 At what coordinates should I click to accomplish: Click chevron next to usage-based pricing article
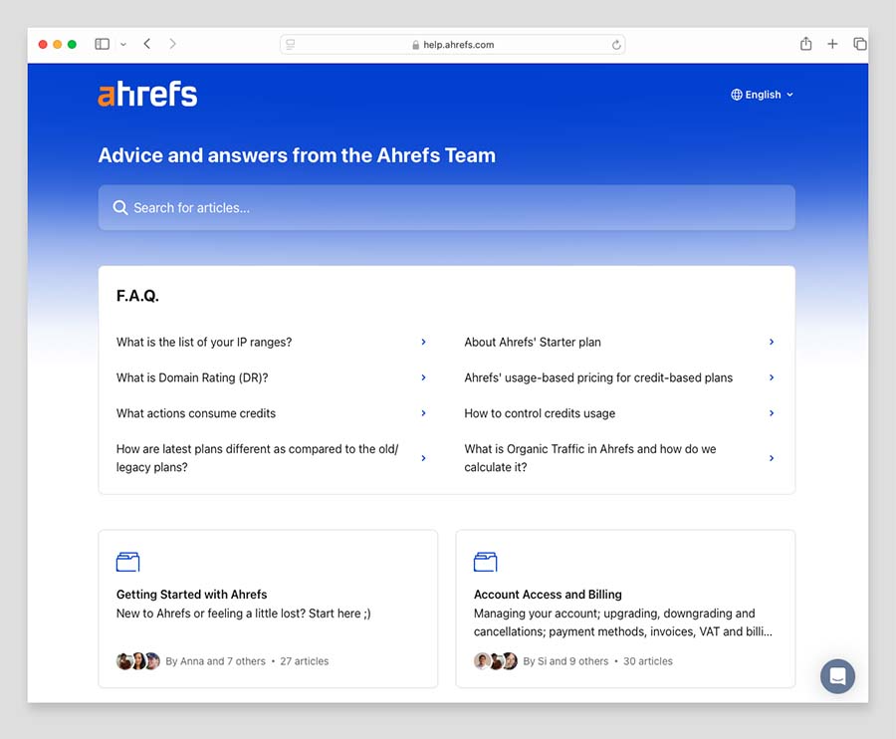(772, 377)
